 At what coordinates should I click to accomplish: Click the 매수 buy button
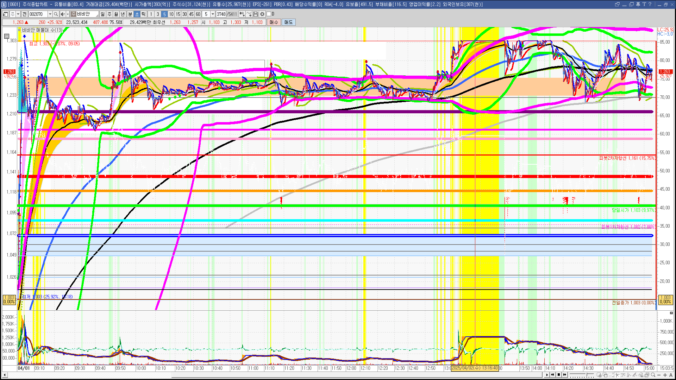pyautogui.click(x=274, y=22)
